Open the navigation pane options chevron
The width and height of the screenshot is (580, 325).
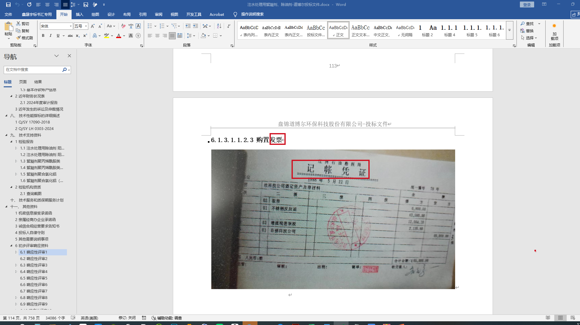tap(56, 56)
